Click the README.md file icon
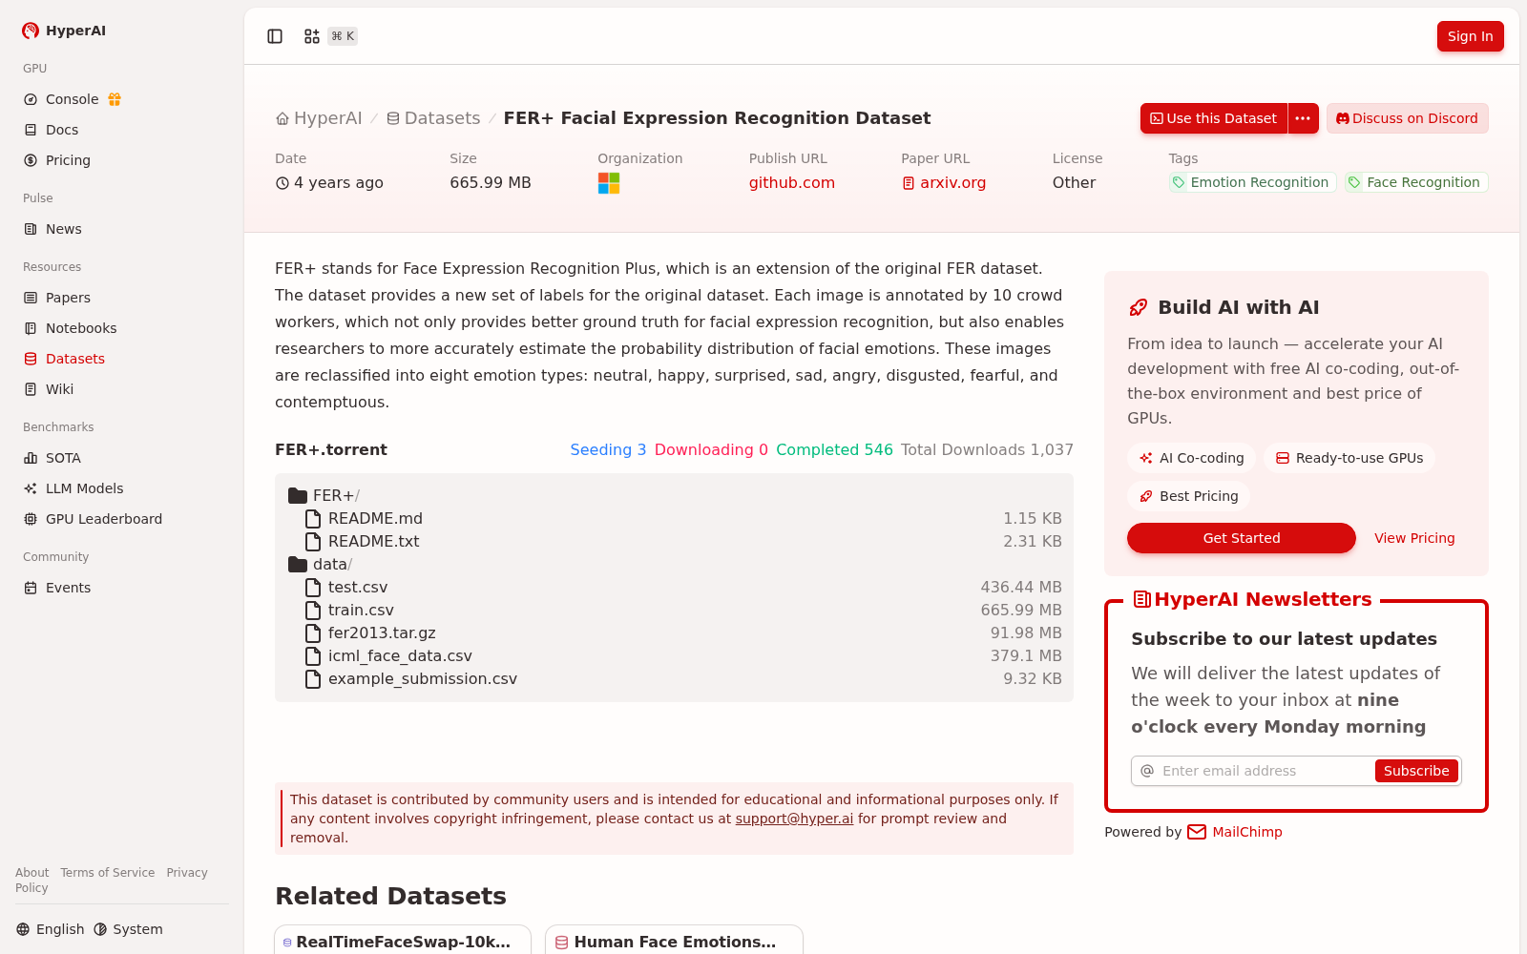Viewport: 1527px width, 954px height. point(313,519)
